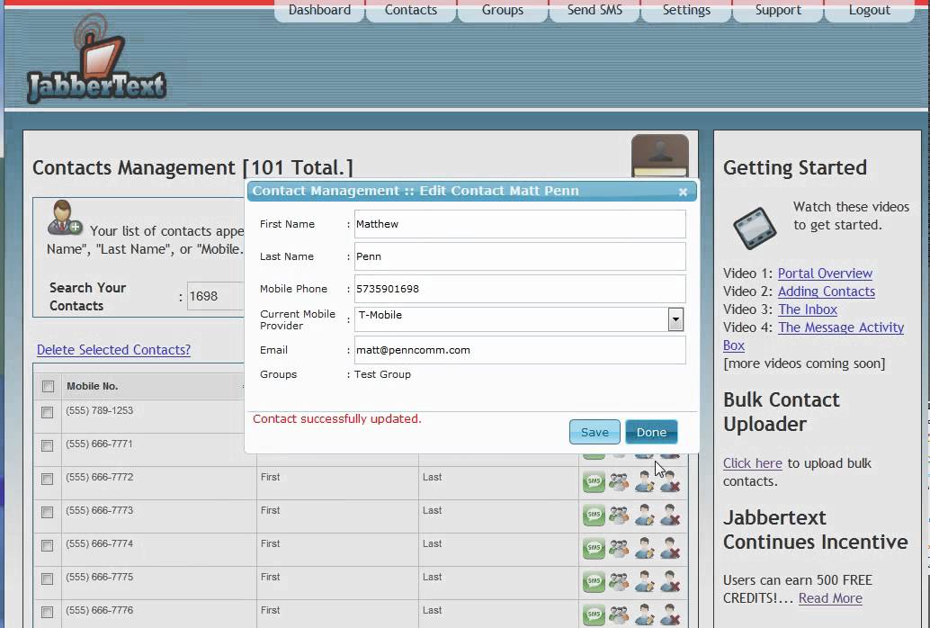Edit contact icon for (555) 666-7774

click(644, 549)
